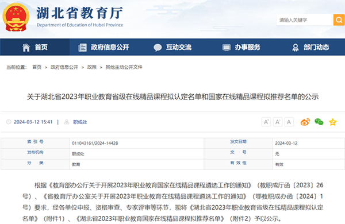Click the national emblem logo
345x224 pixels.
16,17
